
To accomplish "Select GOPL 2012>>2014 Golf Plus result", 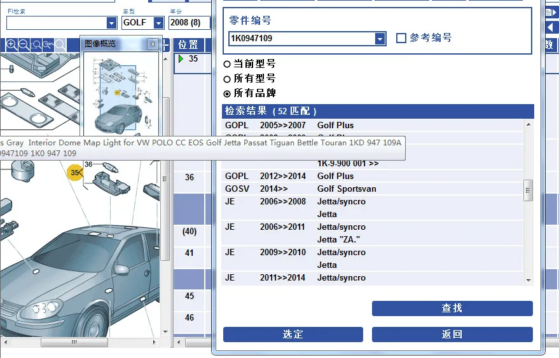I will point(372,176).
